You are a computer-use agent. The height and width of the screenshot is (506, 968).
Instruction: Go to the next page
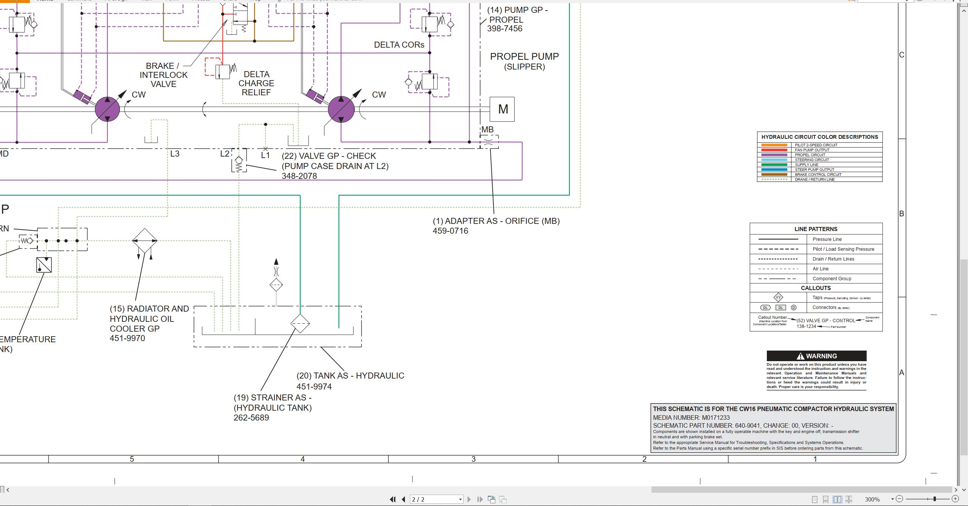coord(469,499)
